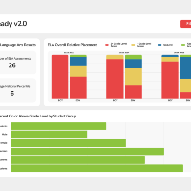The height and width of the screenshot is (191, 191).
Task: Click the 'v2.0' dashboard title text
Action: [x=21, y=24]
